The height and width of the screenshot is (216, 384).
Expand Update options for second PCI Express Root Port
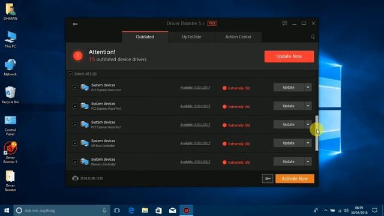coord(308,106)
